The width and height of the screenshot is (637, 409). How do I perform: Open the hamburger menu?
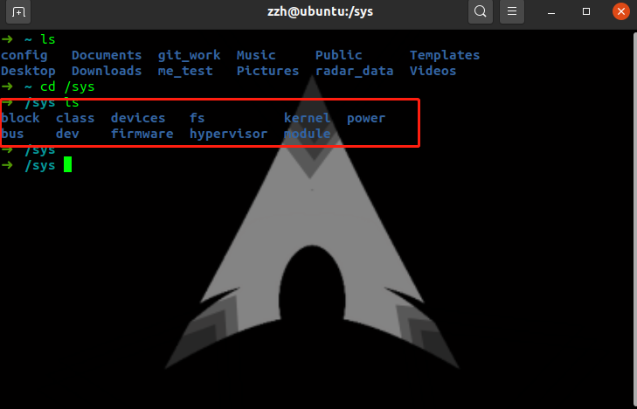(512, 11)
